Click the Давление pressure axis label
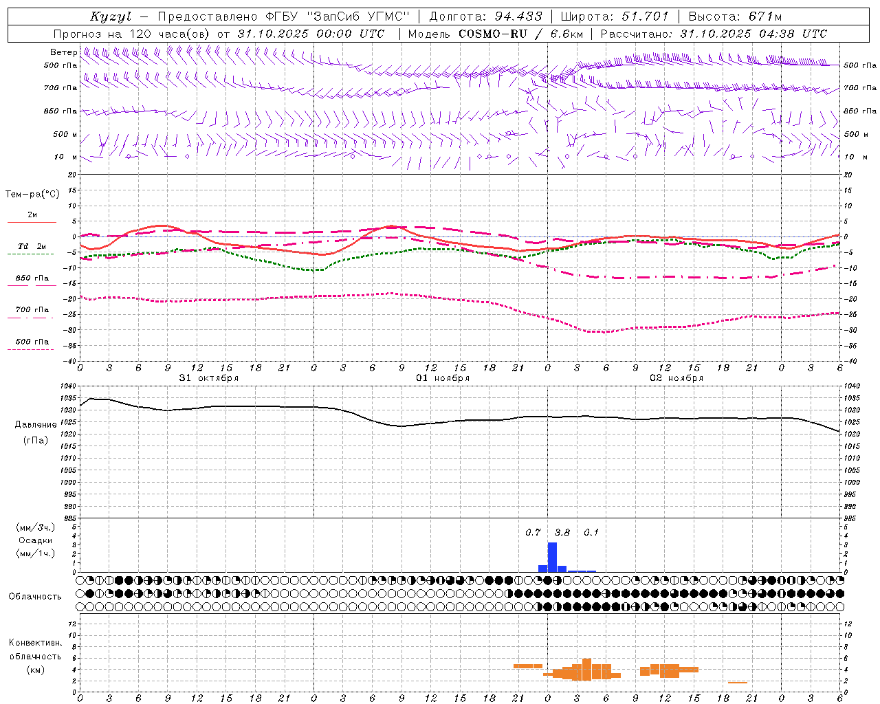880x704 pixels. tap(36, 425)
